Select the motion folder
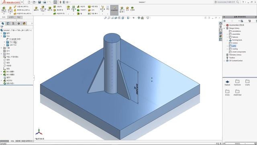Viewport: 257px width, 145px height. 233,43
